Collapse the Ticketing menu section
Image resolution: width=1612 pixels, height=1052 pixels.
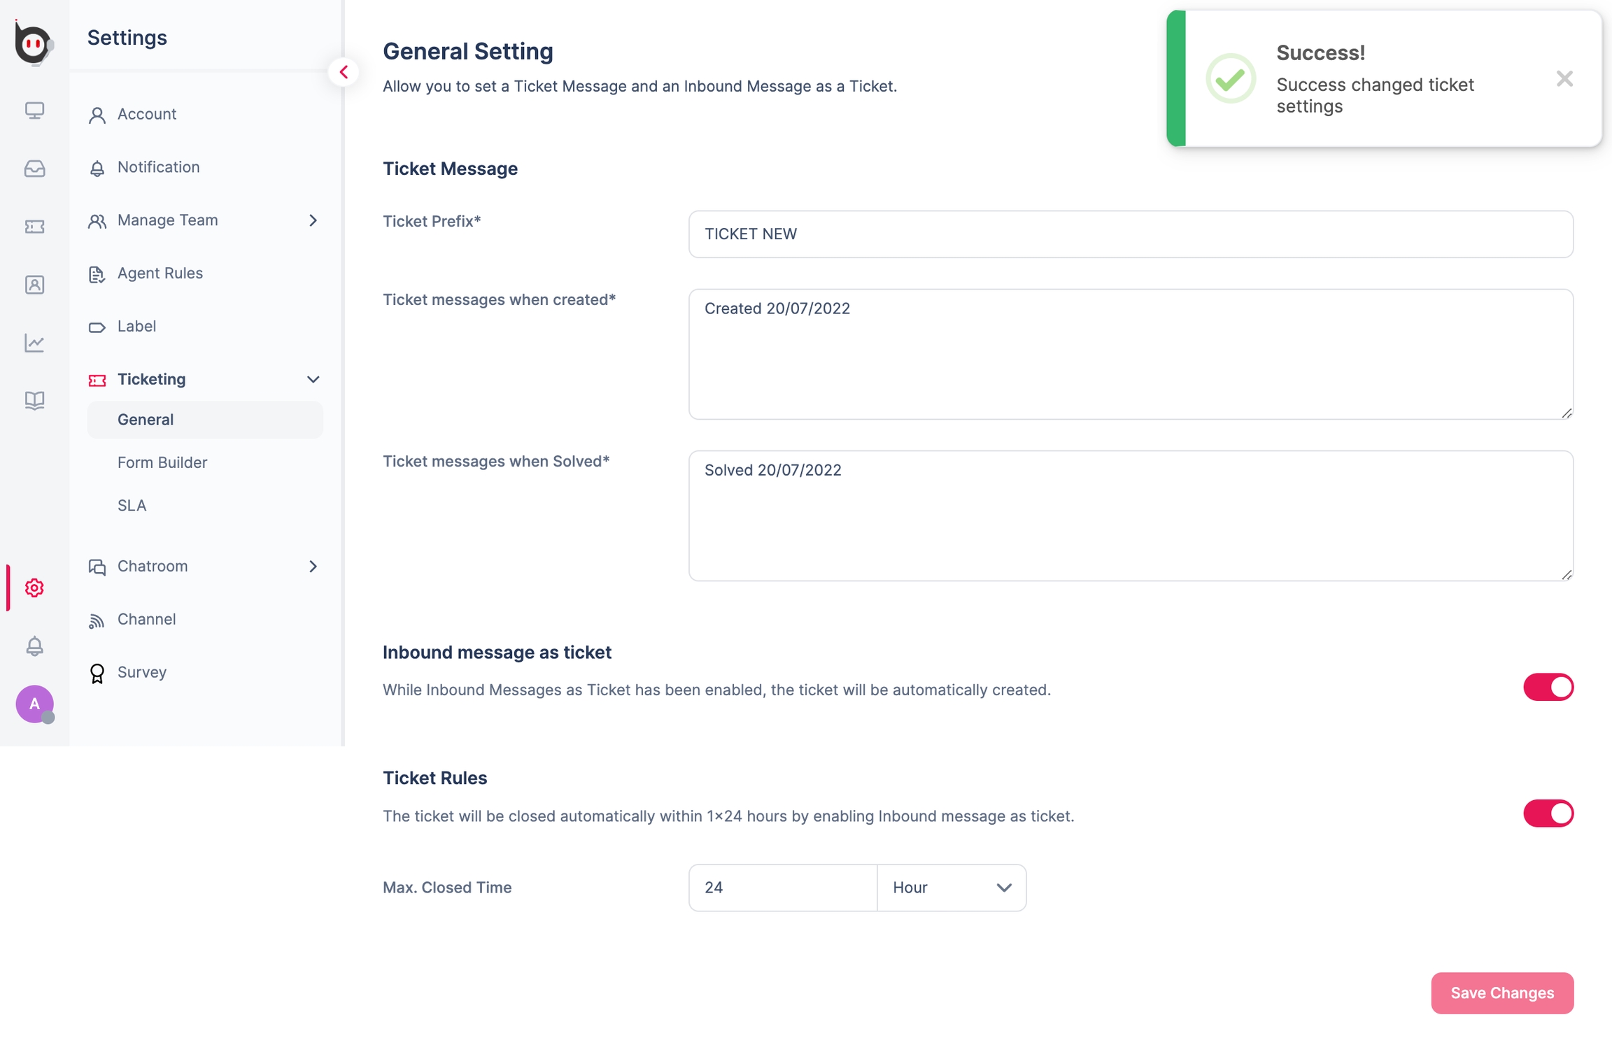tap(313, 379)
